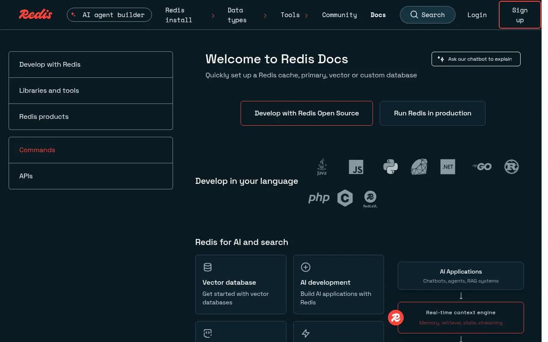Go to the Community nav item
The height and width of the screenshot is (342, 548).
point(340,15)
